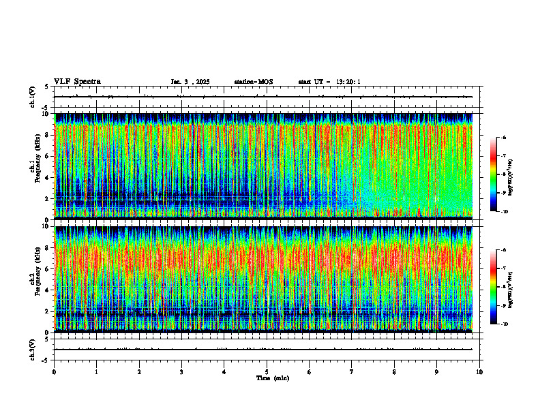This screenshot has width=540, height=417.
Task: Click the "ch.1(V)" axis label
Action: click(x=32, y=97)
